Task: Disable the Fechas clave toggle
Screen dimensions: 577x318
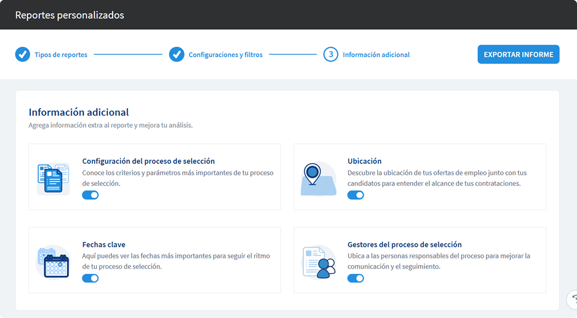Action: [x=90, y=278]
